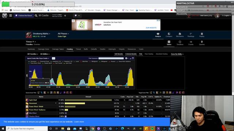
Task: Switch to Events view
Action: [x=191, y=43]
